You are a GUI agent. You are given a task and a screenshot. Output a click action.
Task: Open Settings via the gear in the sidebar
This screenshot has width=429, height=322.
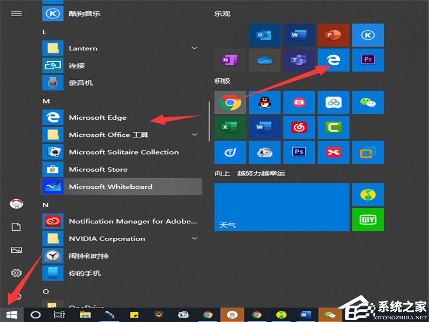pyautogui.click(x=16, y=273)
